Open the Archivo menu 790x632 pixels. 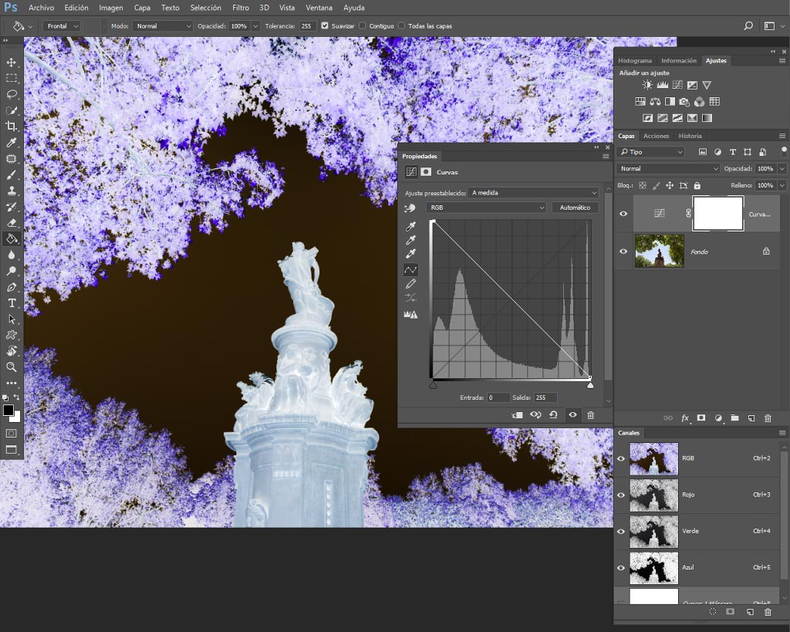coord(42,8)
